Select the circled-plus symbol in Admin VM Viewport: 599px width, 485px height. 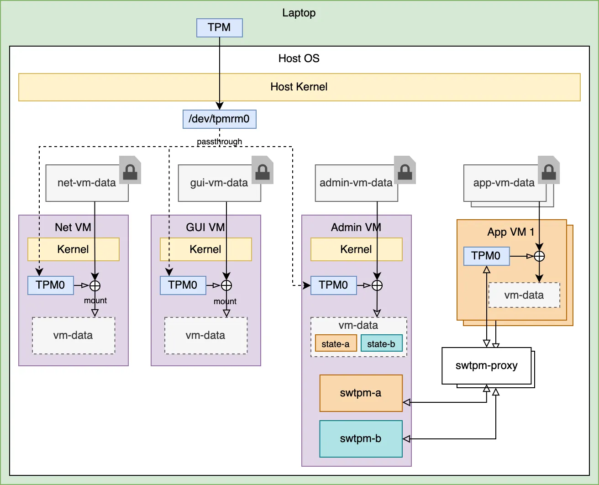point(377,286)
